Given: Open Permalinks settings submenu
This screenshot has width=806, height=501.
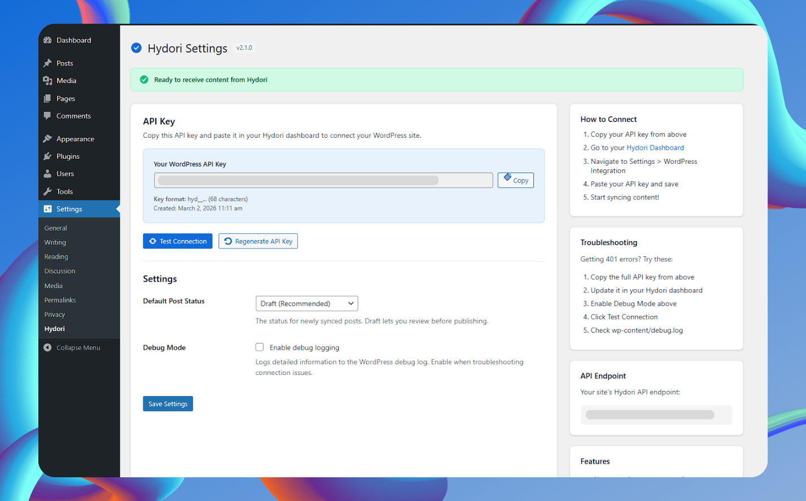Looking at the screenshot, I should point(60,300).
